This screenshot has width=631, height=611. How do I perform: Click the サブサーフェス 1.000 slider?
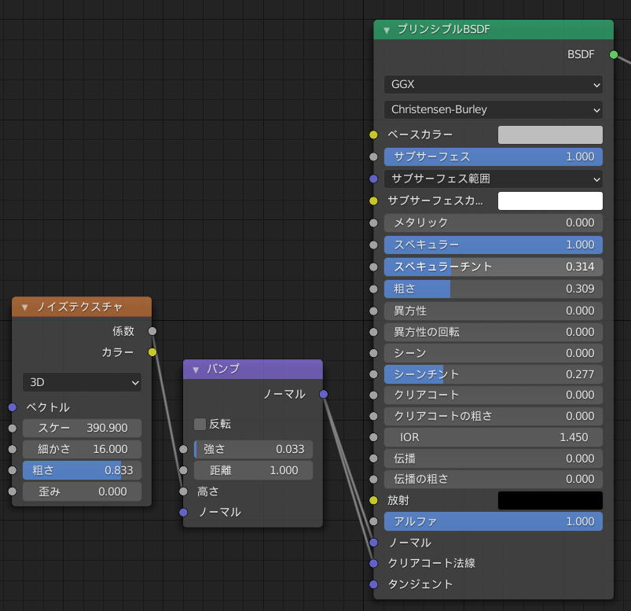click(493, 156)
